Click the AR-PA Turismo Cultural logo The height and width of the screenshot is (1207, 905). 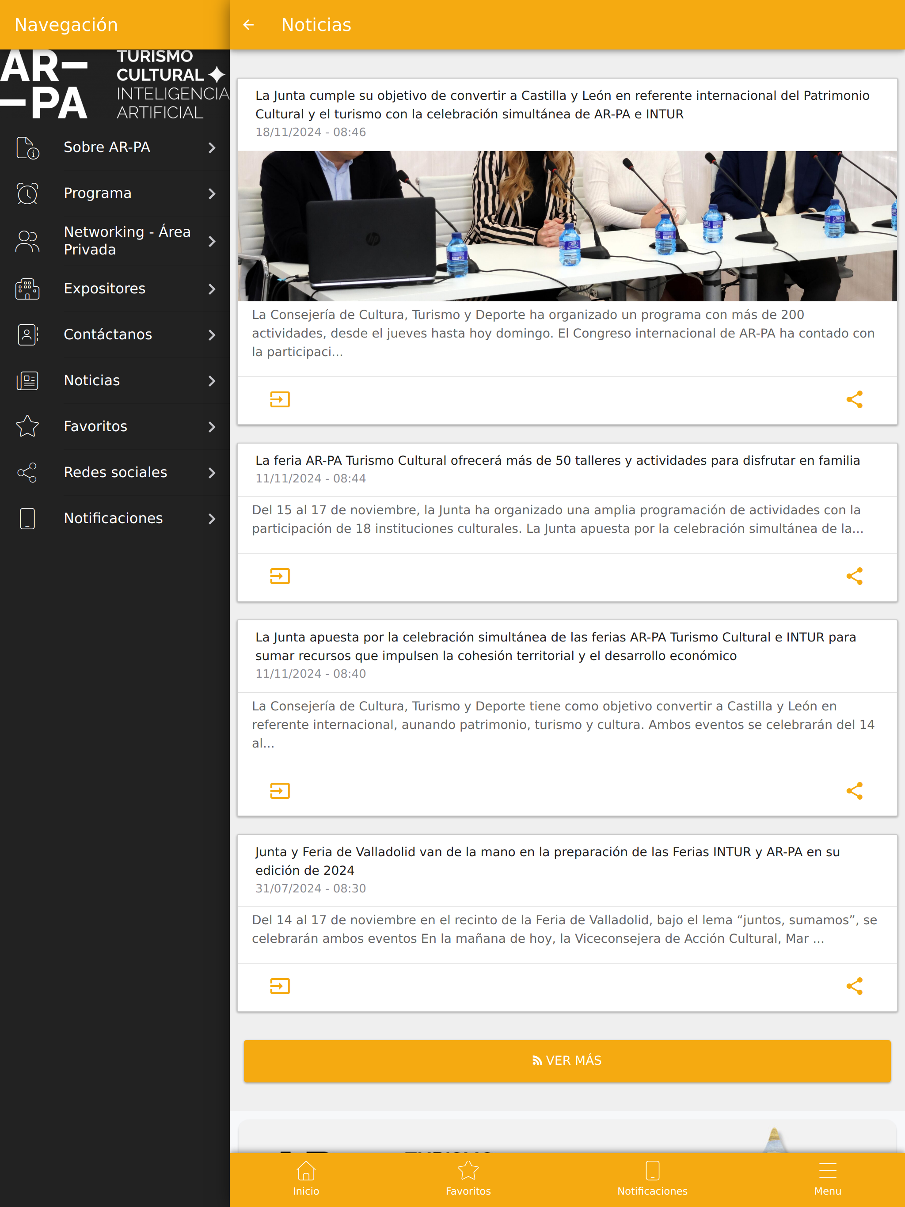114,84
